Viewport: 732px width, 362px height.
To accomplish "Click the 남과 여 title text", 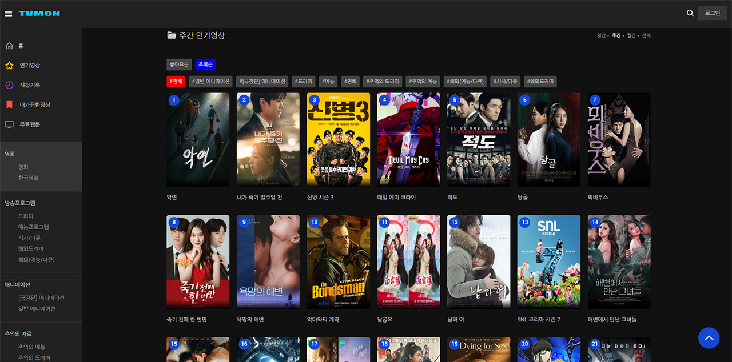I will pyautogui.click(x=456, y=320).
